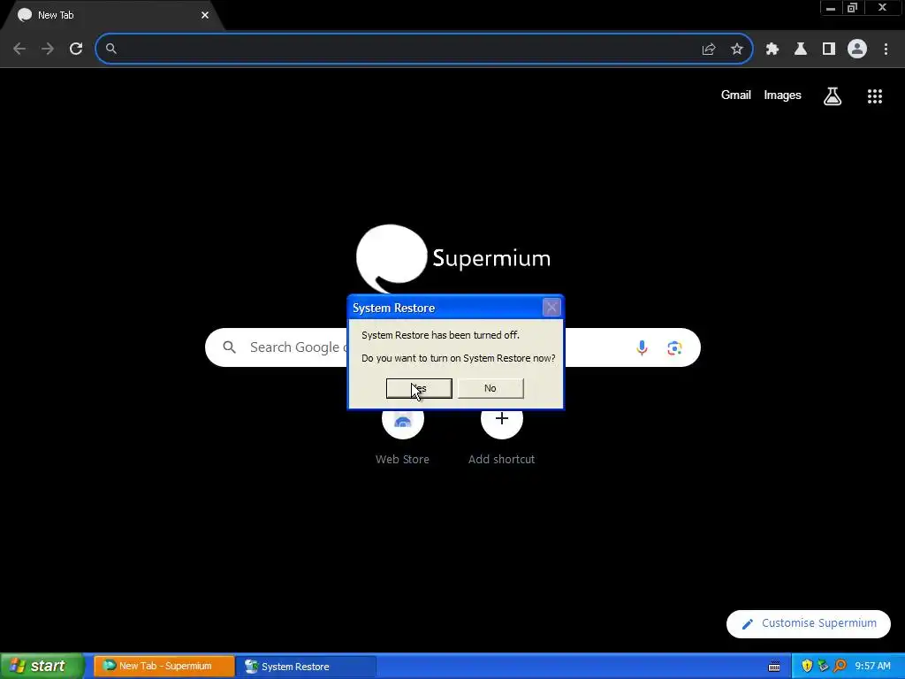Select the New Tab browser tab
This screenshot has height=679, width=905.
coord(112,16)
